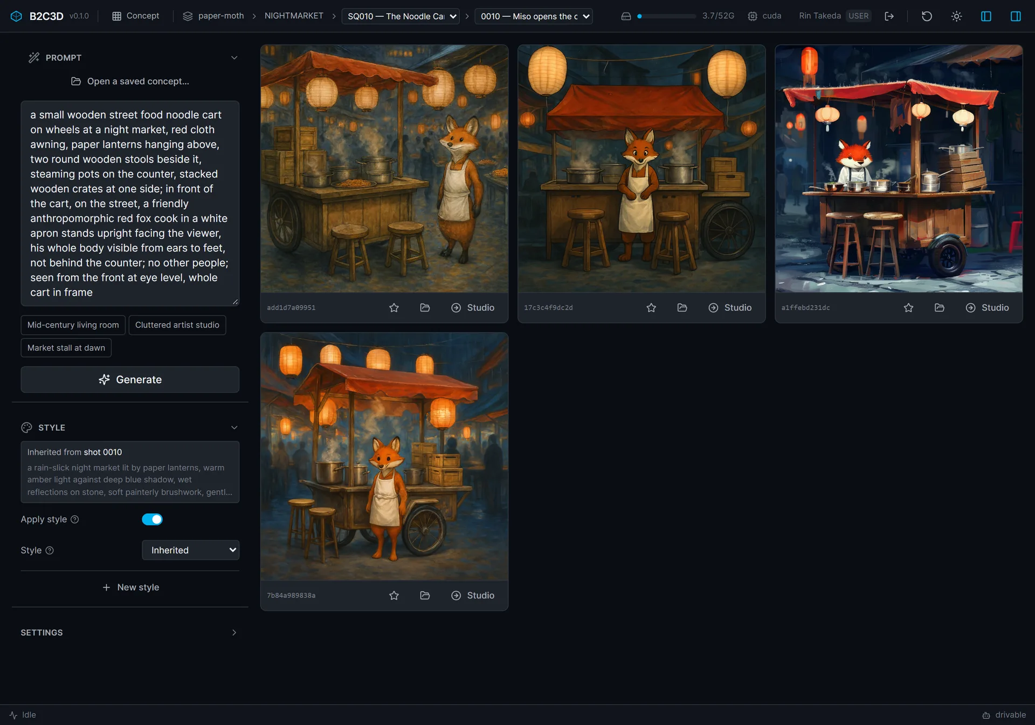The image size is (1035, 725).
Task: Select NIGHTMARKET breadcrumb item
Action: click(x=294, y=16)
